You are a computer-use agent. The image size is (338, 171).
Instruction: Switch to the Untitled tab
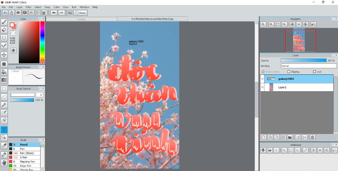(82, 19)
